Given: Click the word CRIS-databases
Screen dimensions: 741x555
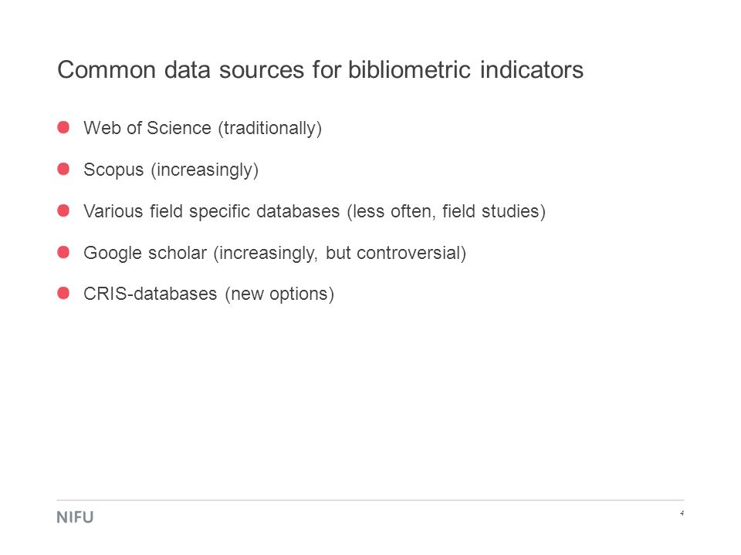Looking at the screenshot, I should point(151,294).
